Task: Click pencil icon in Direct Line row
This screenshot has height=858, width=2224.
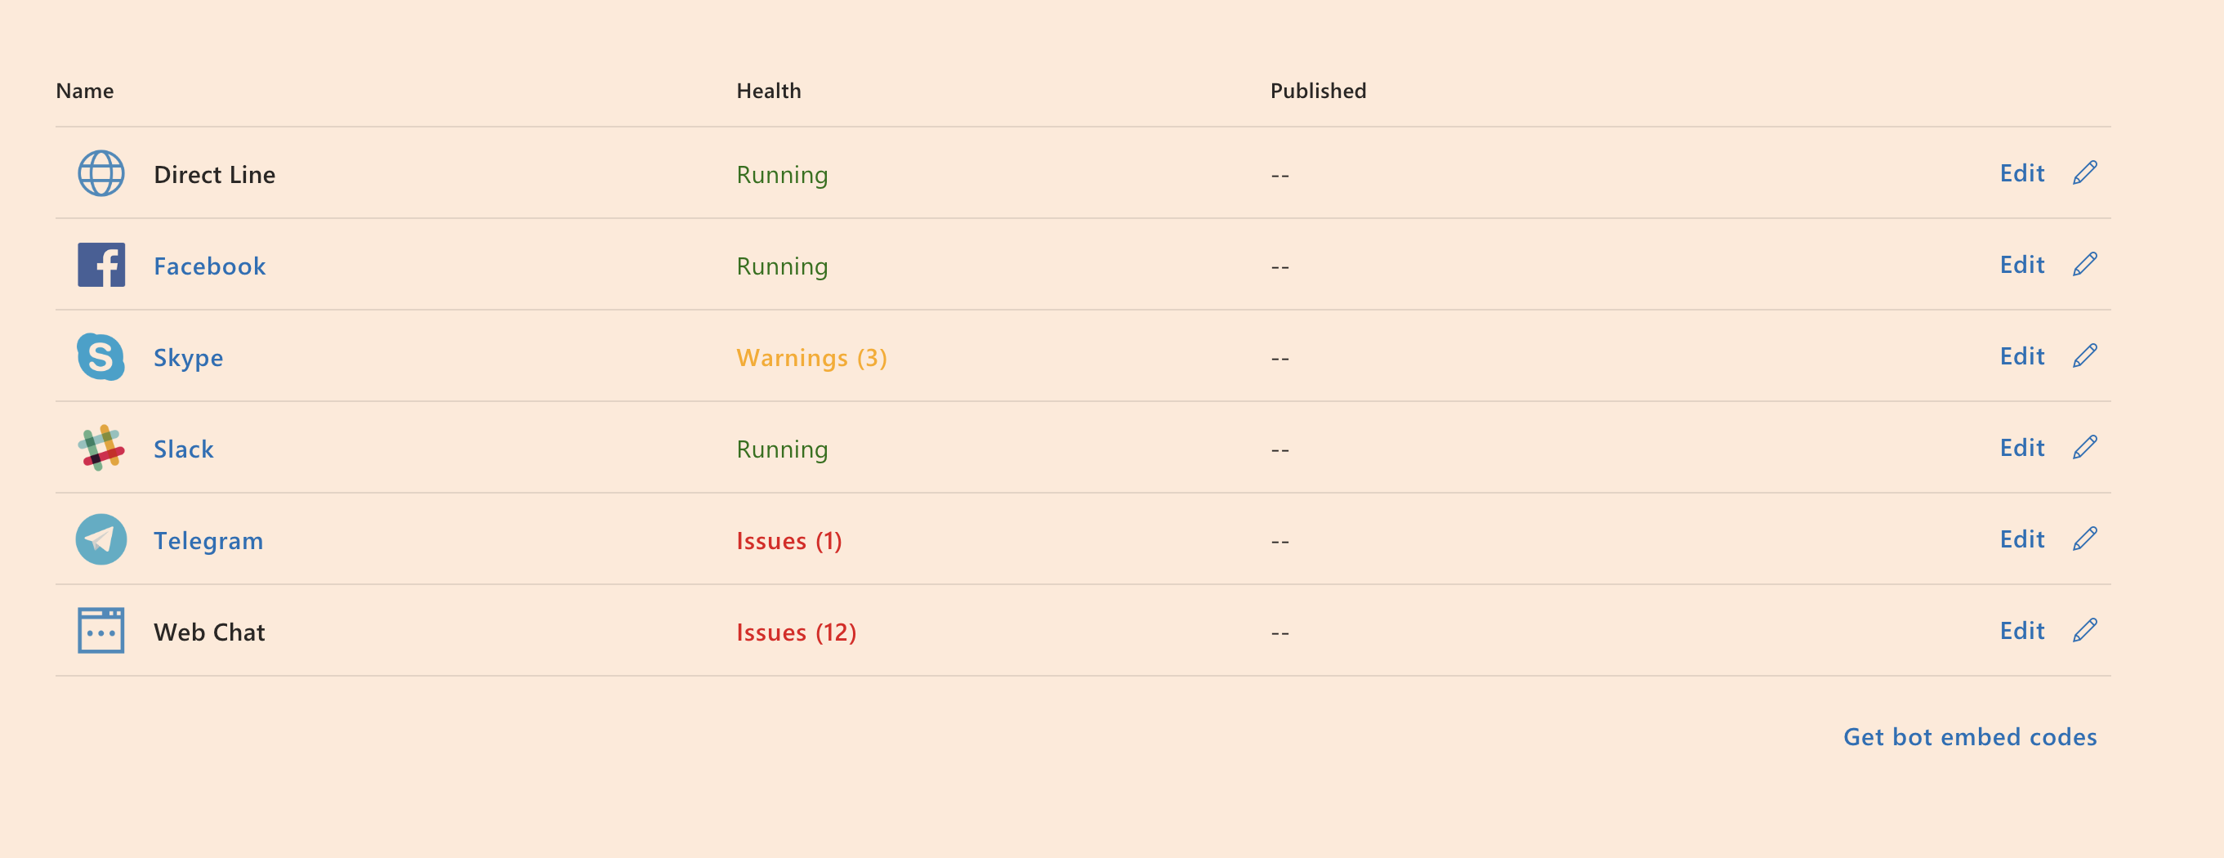Action: (x=2084, y=172)
